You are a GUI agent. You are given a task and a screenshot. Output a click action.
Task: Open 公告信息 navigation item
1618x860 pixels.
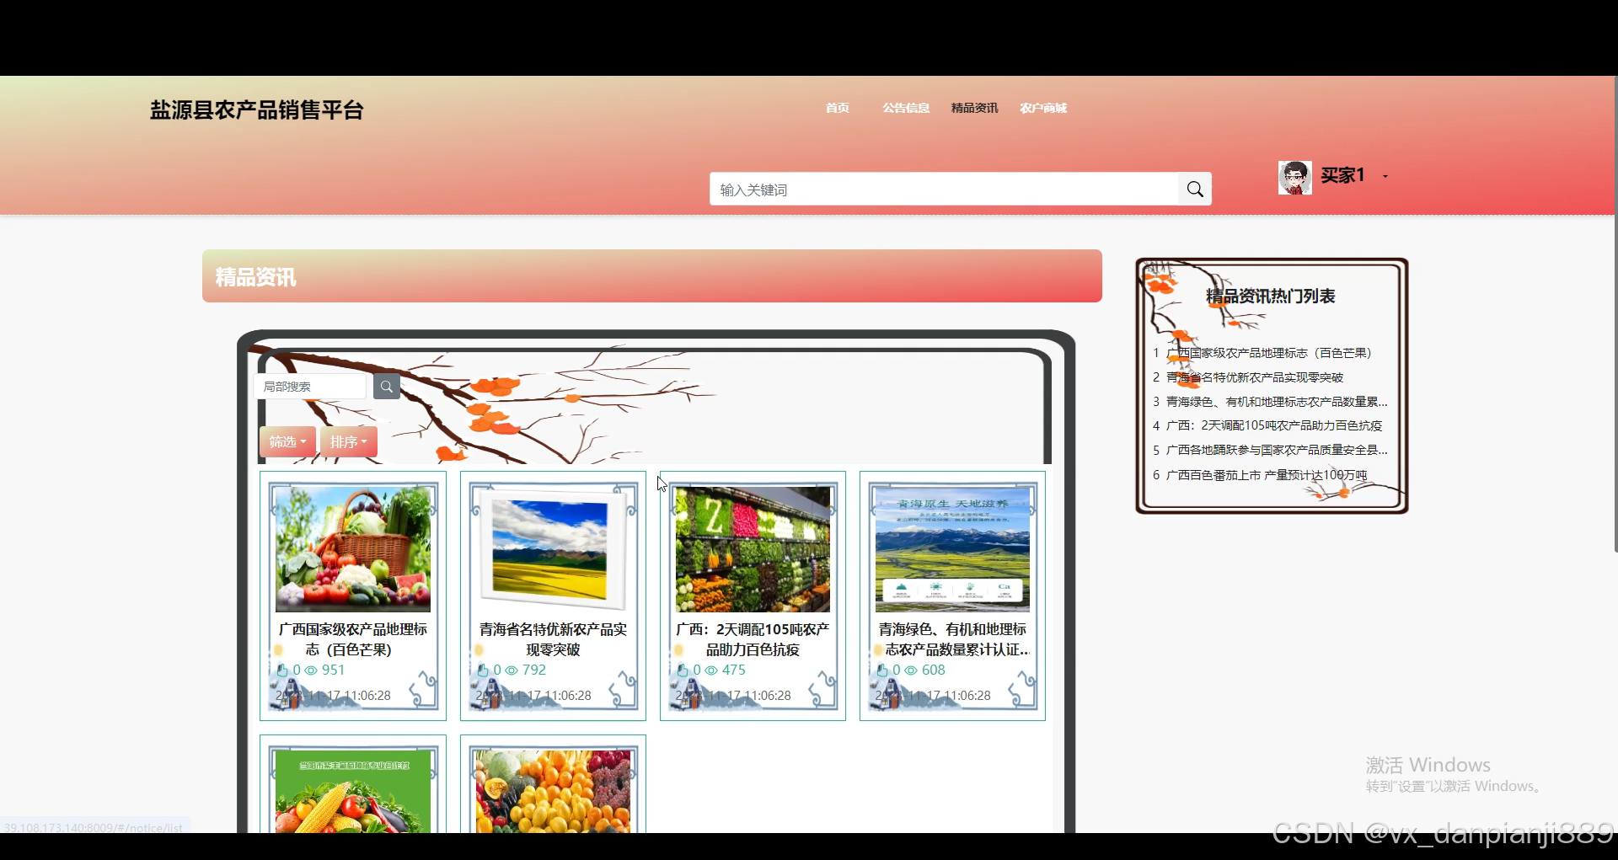[906, 108]
